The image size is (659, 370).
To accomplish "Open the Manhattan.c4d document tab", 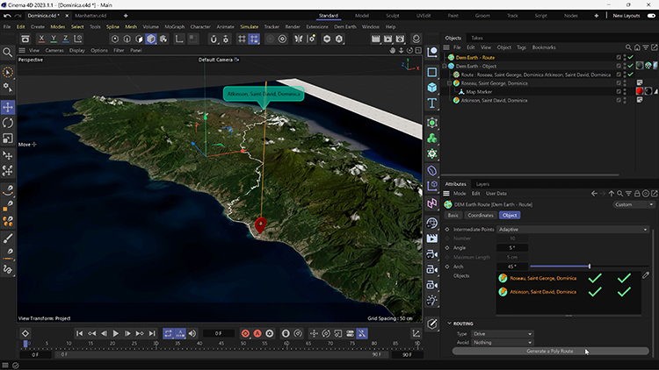I will click(x=92, y=16).
